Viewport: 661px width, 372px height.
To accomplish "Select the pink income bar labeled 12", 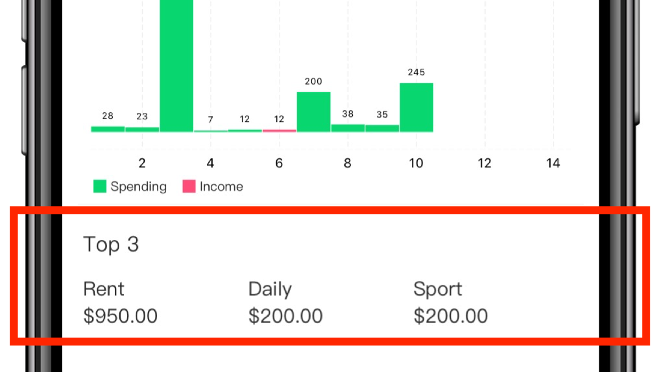I will tap(279, 130).
